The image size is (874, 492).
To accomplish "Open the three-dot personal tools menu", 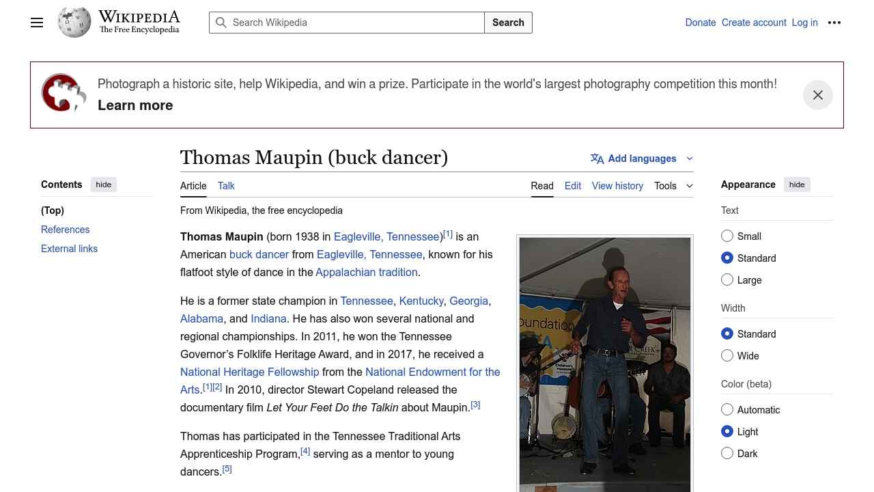I will coord(834,23).
